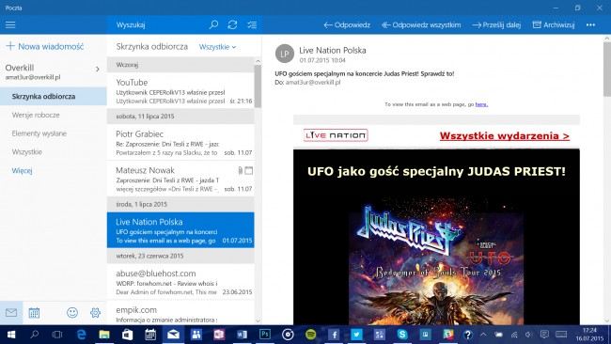Click Archiwizuj to archive the email
This screenshot has height=344, width=611.
point(554,25)
